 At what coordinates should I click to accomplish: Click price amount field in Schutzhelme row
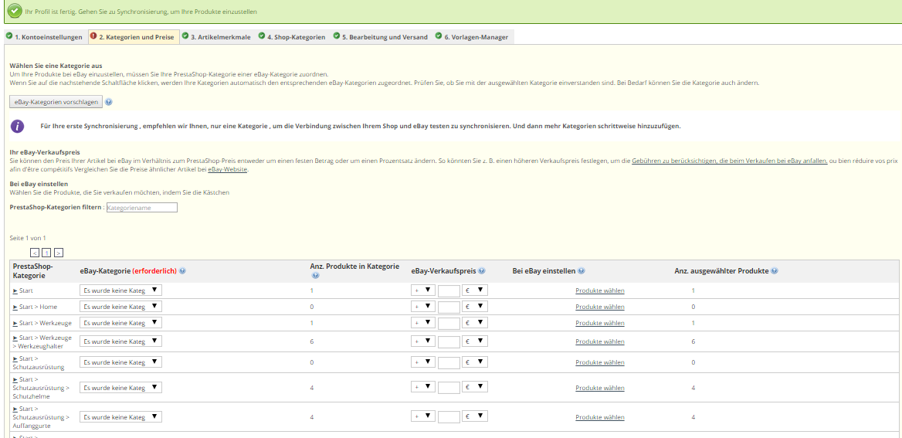pos(449,388)
